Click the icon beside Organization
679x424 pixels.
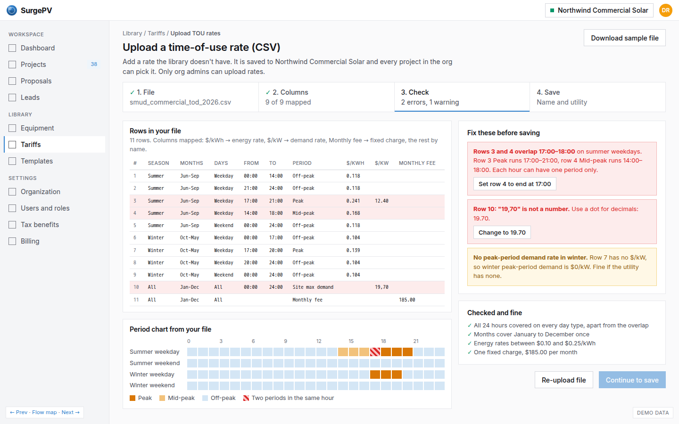[x=12, y=192]
